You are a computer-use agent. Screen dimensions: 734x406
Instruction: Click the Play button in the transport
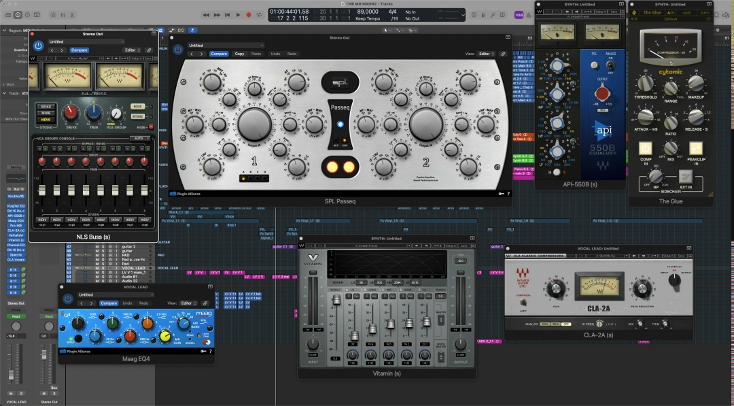[x=238, y=15]
